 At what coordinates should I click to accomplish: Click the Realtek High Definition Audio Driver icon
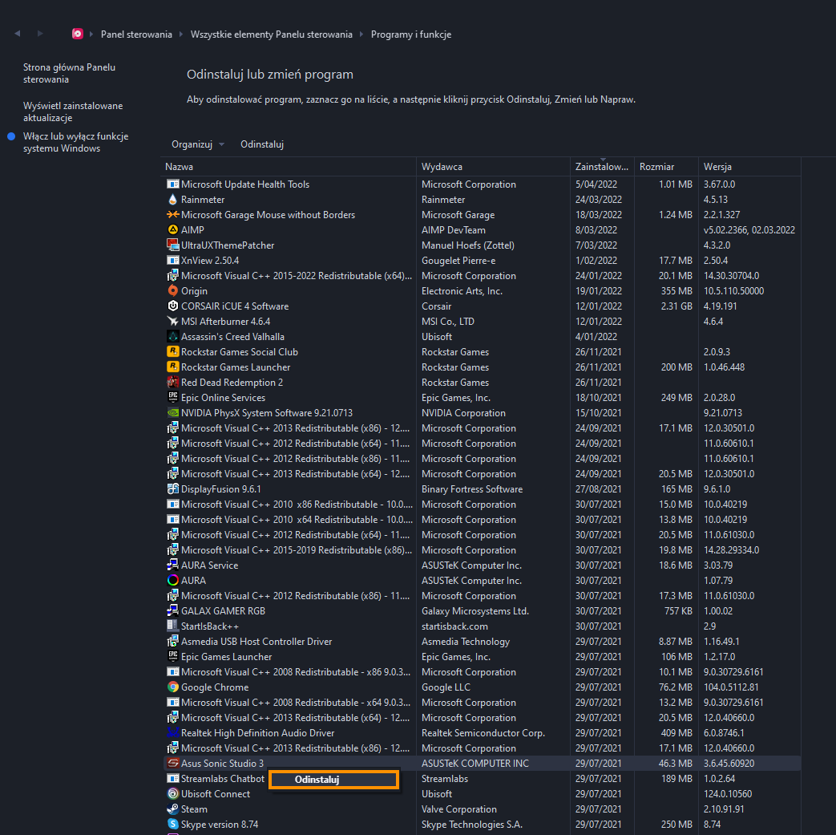point(172,732)
